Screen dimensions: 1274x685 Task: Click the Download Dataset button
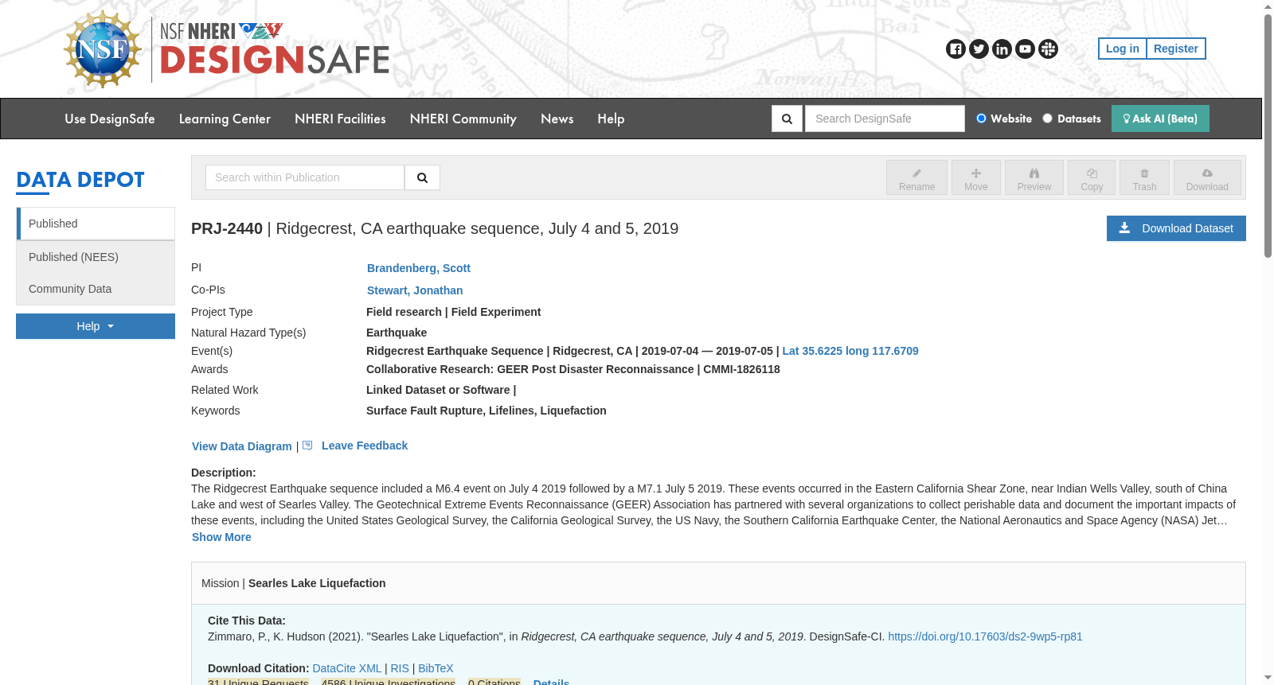point(1176,228)
